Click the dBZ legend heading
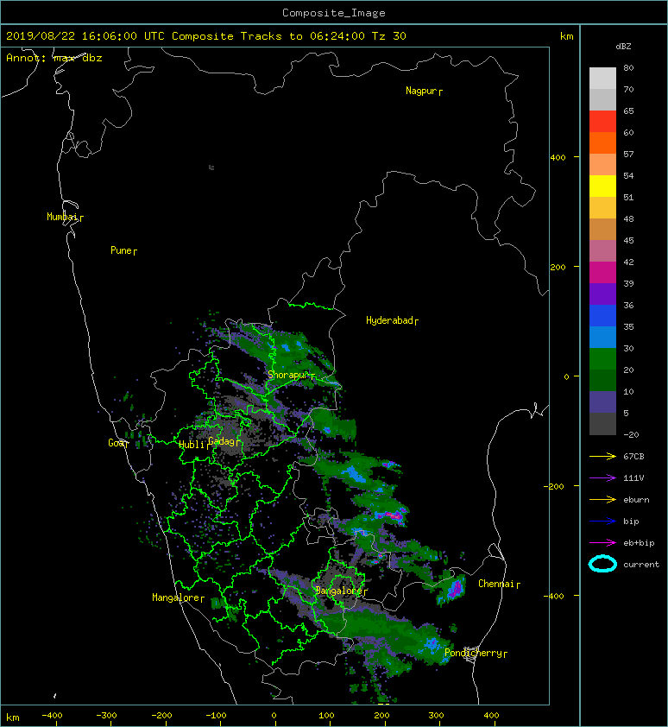668x727 pixels. 623,47
